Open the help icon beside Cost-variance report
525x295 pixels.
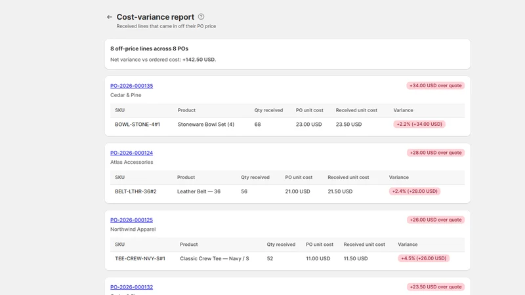tap(201, 17)
